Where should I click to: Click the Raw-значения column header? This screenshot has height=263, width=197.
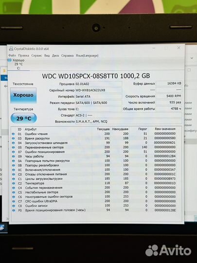pyautogui.click(x=165, y=129)
